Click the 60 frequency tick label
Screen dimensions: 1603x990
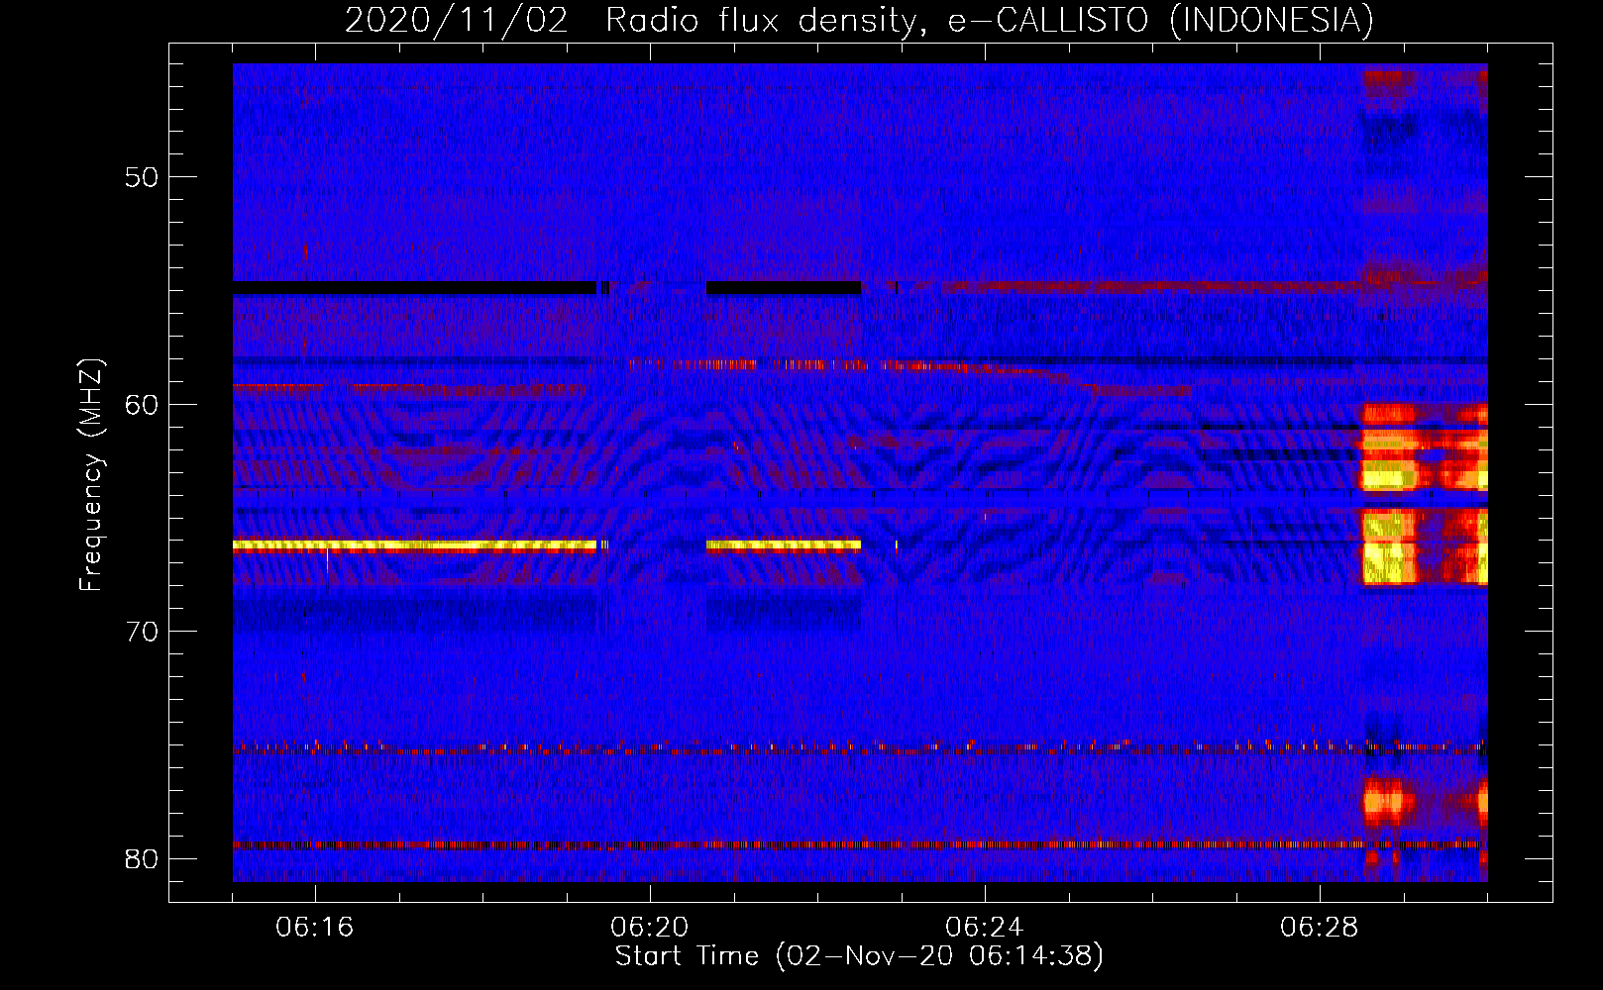point(142,404)
